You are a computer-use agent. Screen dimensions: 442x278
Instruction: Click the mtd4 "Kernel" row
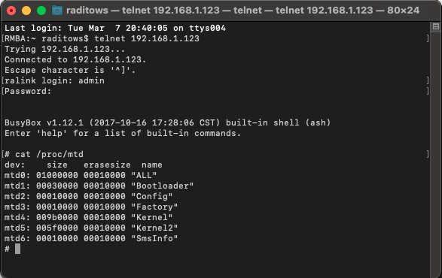point(89,217)
